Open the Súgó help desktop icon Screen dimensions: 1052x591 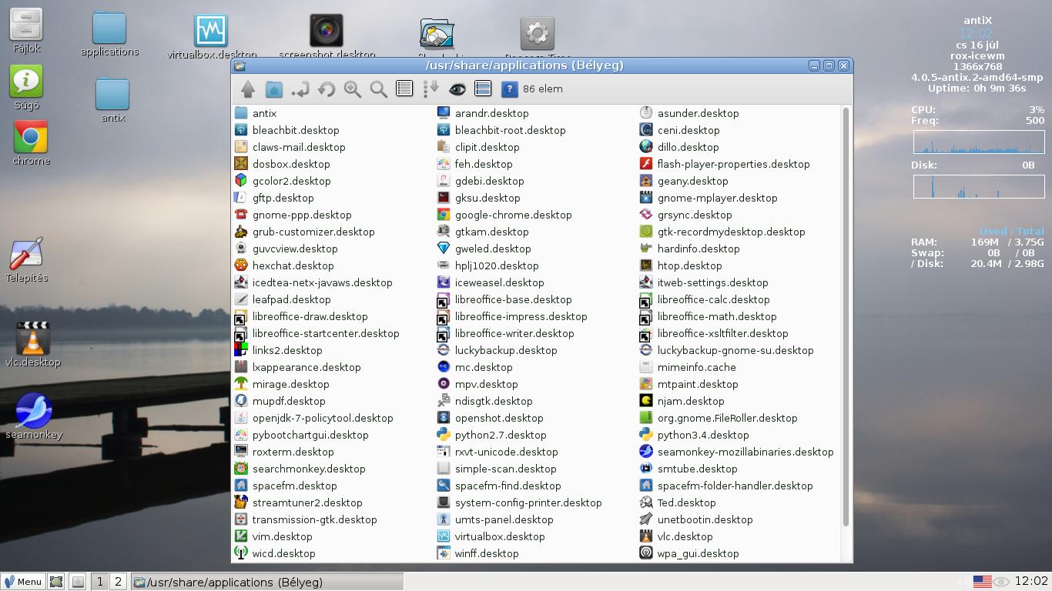26,88
